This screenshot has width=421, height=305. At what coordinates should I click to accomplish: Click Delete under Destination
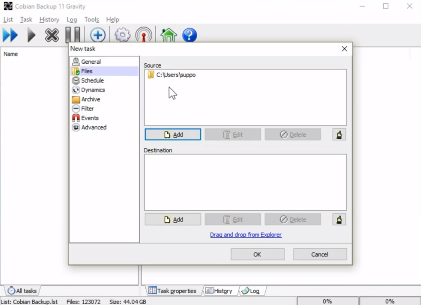(x=293, y=220)
